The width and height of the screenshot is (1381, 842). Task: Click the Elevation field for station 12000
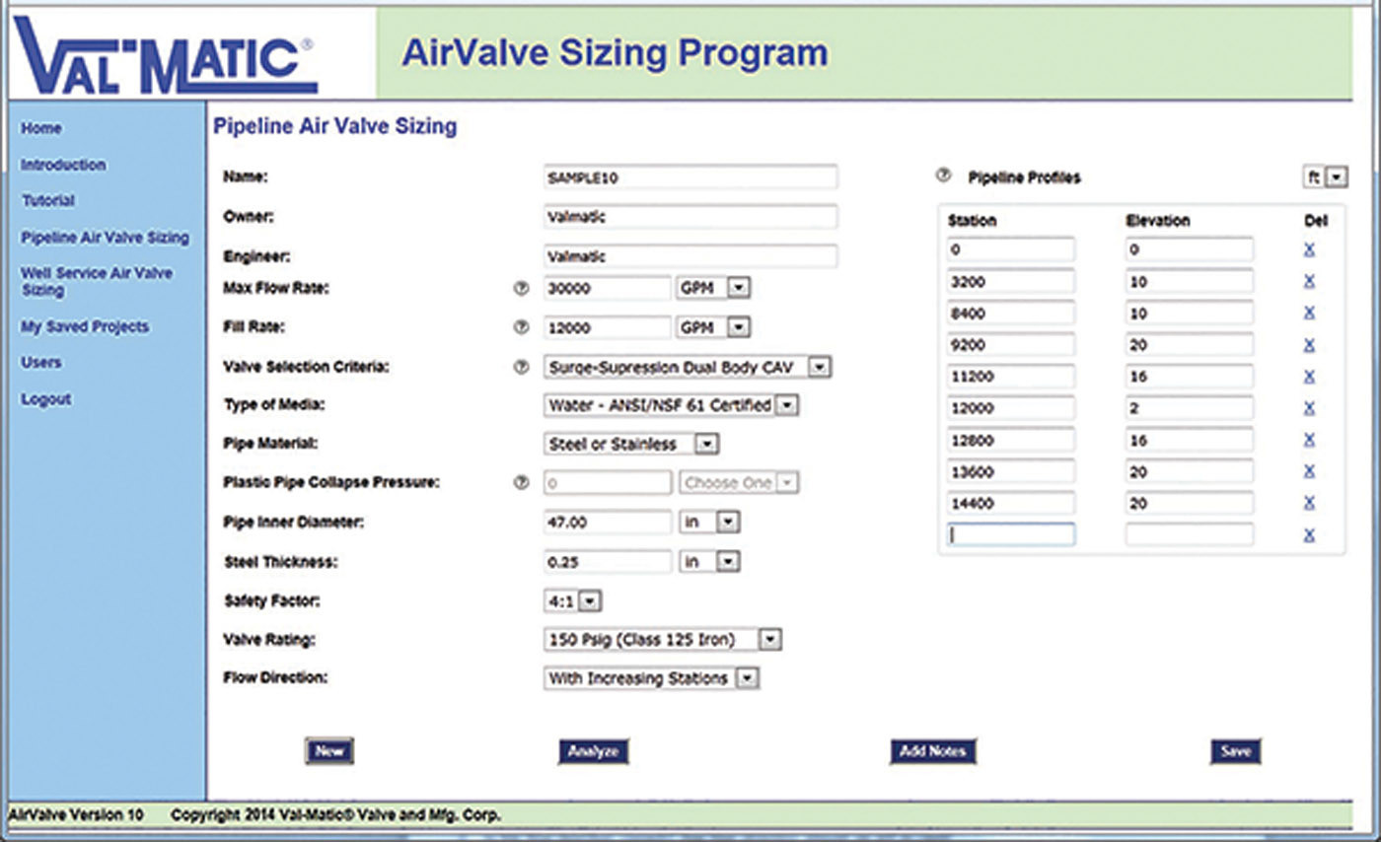[x=1190, y=408]
